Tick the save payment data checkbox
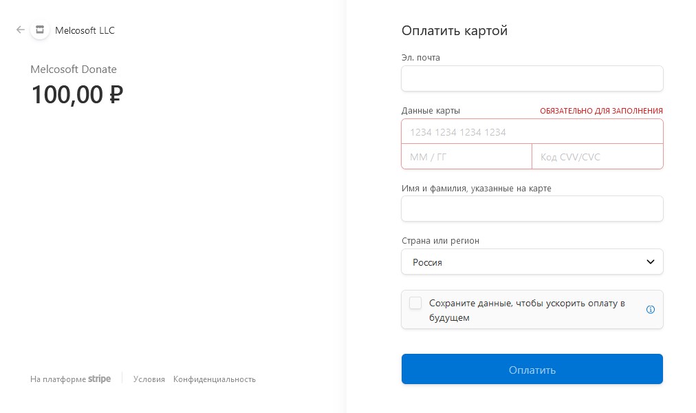 pyautogui.click(x=415, y=303)
